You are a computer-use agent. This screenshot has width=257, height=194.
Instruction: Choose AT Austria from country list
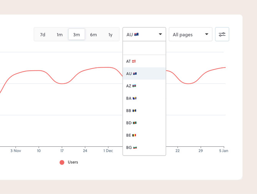144,61
